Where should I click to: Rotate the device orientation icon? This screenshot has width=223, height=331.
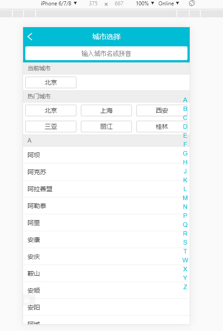click(192, 4)
